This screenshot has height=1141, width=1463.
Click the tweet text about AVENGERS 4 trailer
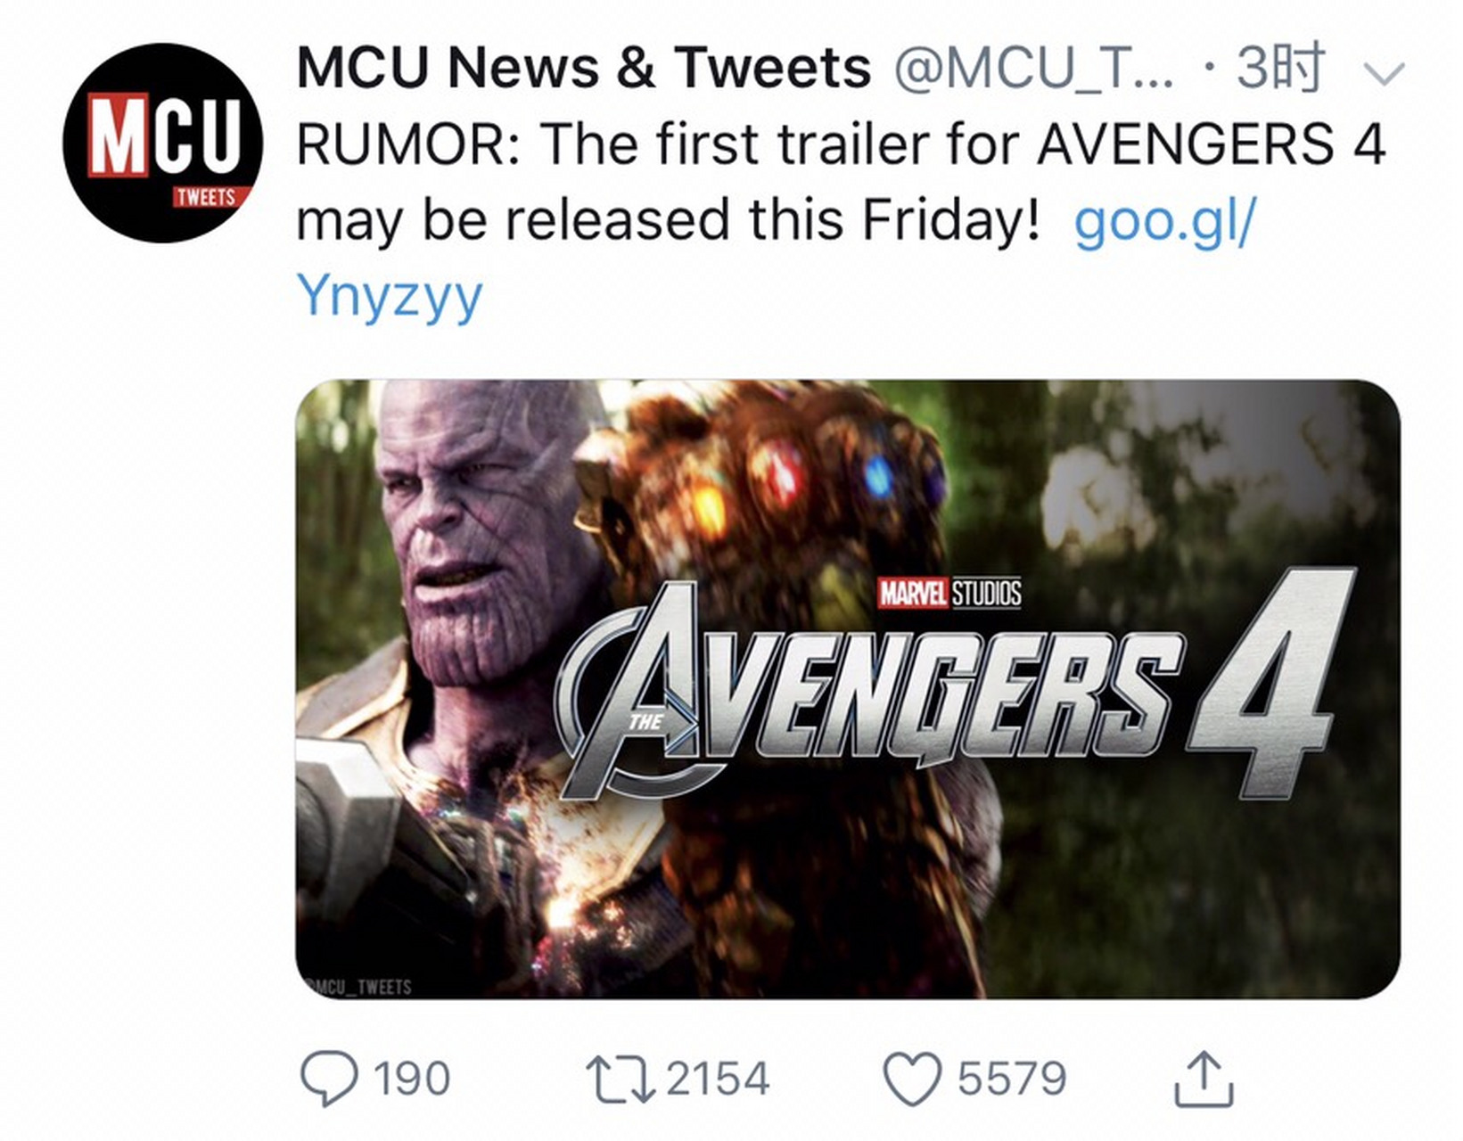841,182
